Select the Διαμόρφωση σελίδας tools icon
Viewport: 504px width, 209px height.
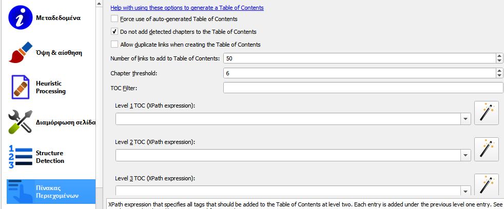pyautogui.click(x=20, y=122)
